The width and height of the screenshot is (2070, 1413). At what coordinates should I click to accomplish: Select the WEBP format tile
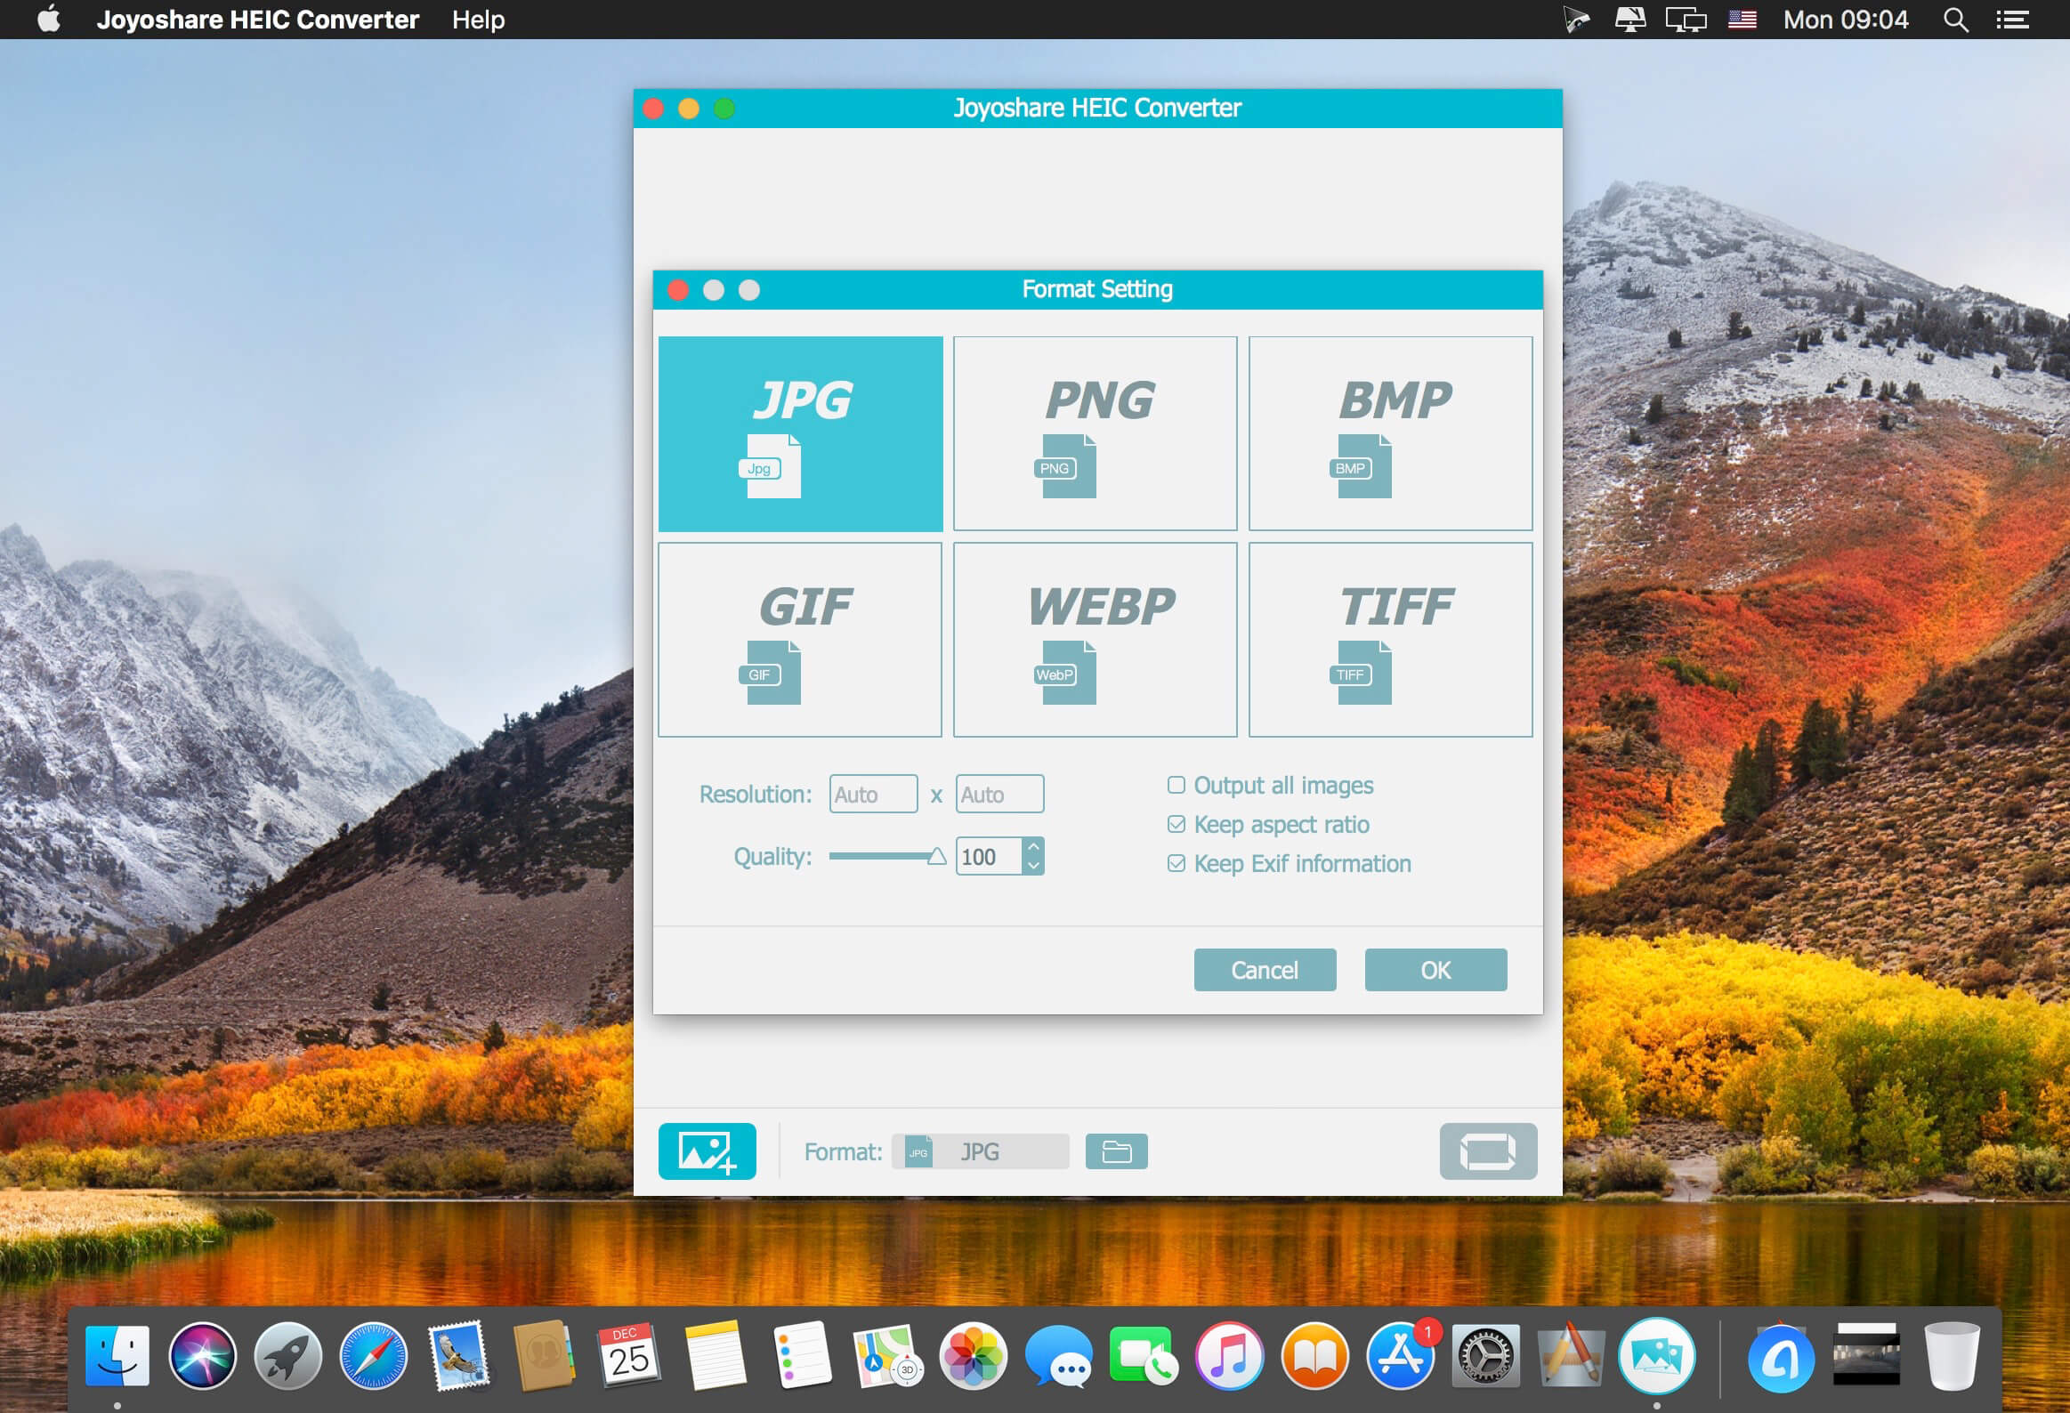(x=1095, y=640)
